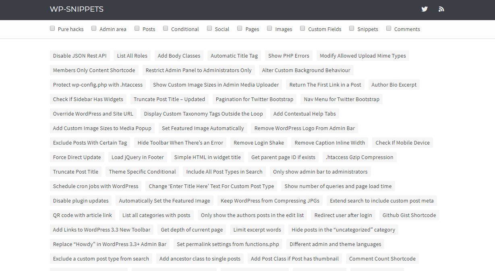The width and height of the screenshot is (495, 271).
Task: Open Load jQuery in Footer
Action: pyautogui.click(x=138, y=157)
